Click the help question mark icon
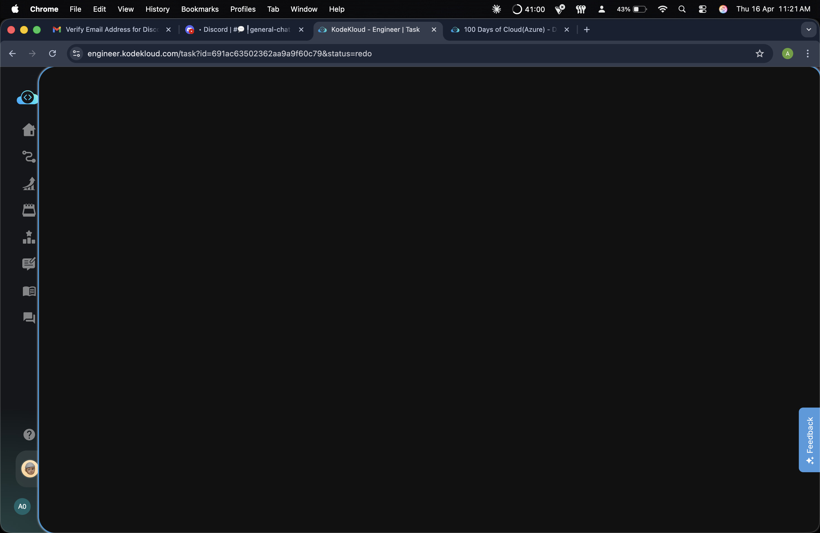The width and height of the screenshot is (820, 533). 29,435
